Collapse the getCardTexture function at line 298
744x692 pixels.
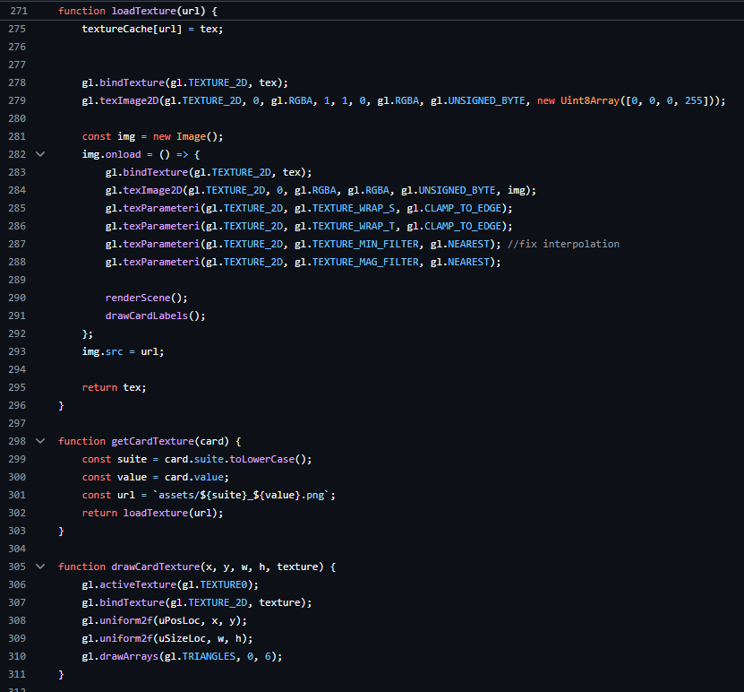pos(40,441)
